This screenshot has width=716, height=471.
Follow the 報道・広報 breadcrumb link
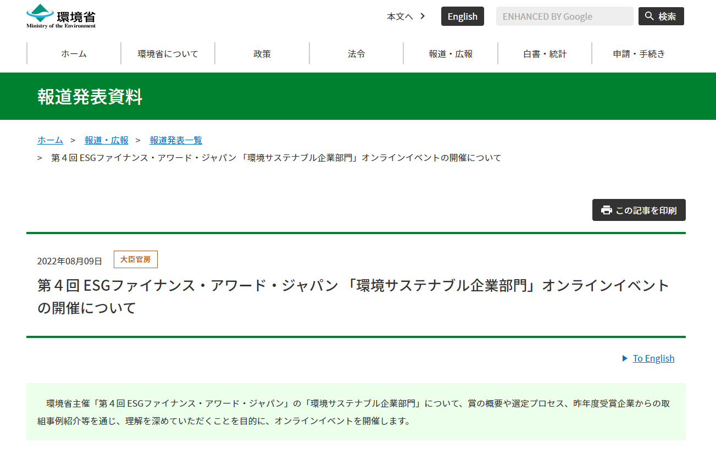[x=107, y=140]
